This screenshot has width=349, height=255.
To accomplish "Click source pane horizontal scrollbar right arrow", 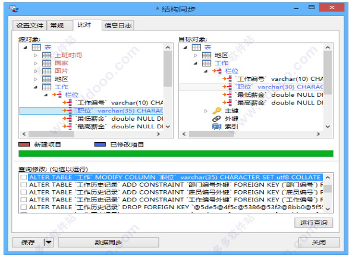I will coord(159,134).
